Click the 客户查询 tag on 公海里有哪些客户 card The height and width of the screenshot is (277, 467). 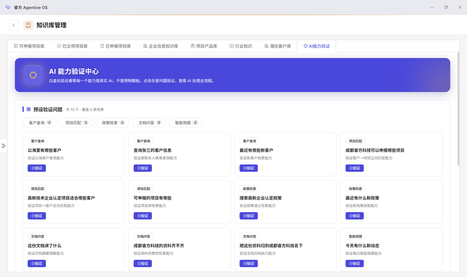pyautogui.click(x=38, y=141)
